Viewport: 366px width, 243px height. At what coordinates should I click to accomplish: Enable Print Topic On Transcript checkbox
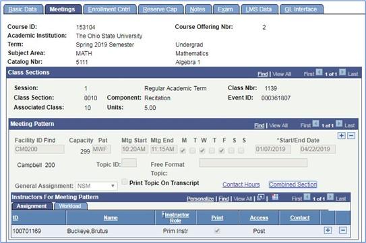(125, 182)
